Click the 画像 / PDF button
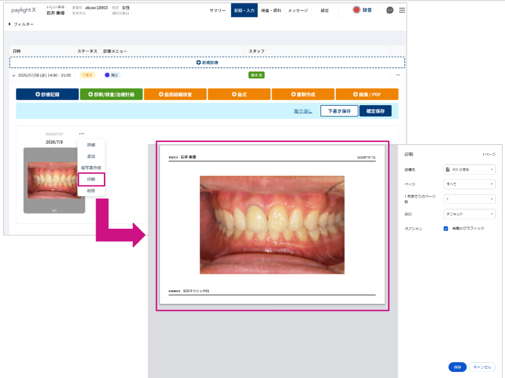 pyautogui.click(x=367, y=94)
